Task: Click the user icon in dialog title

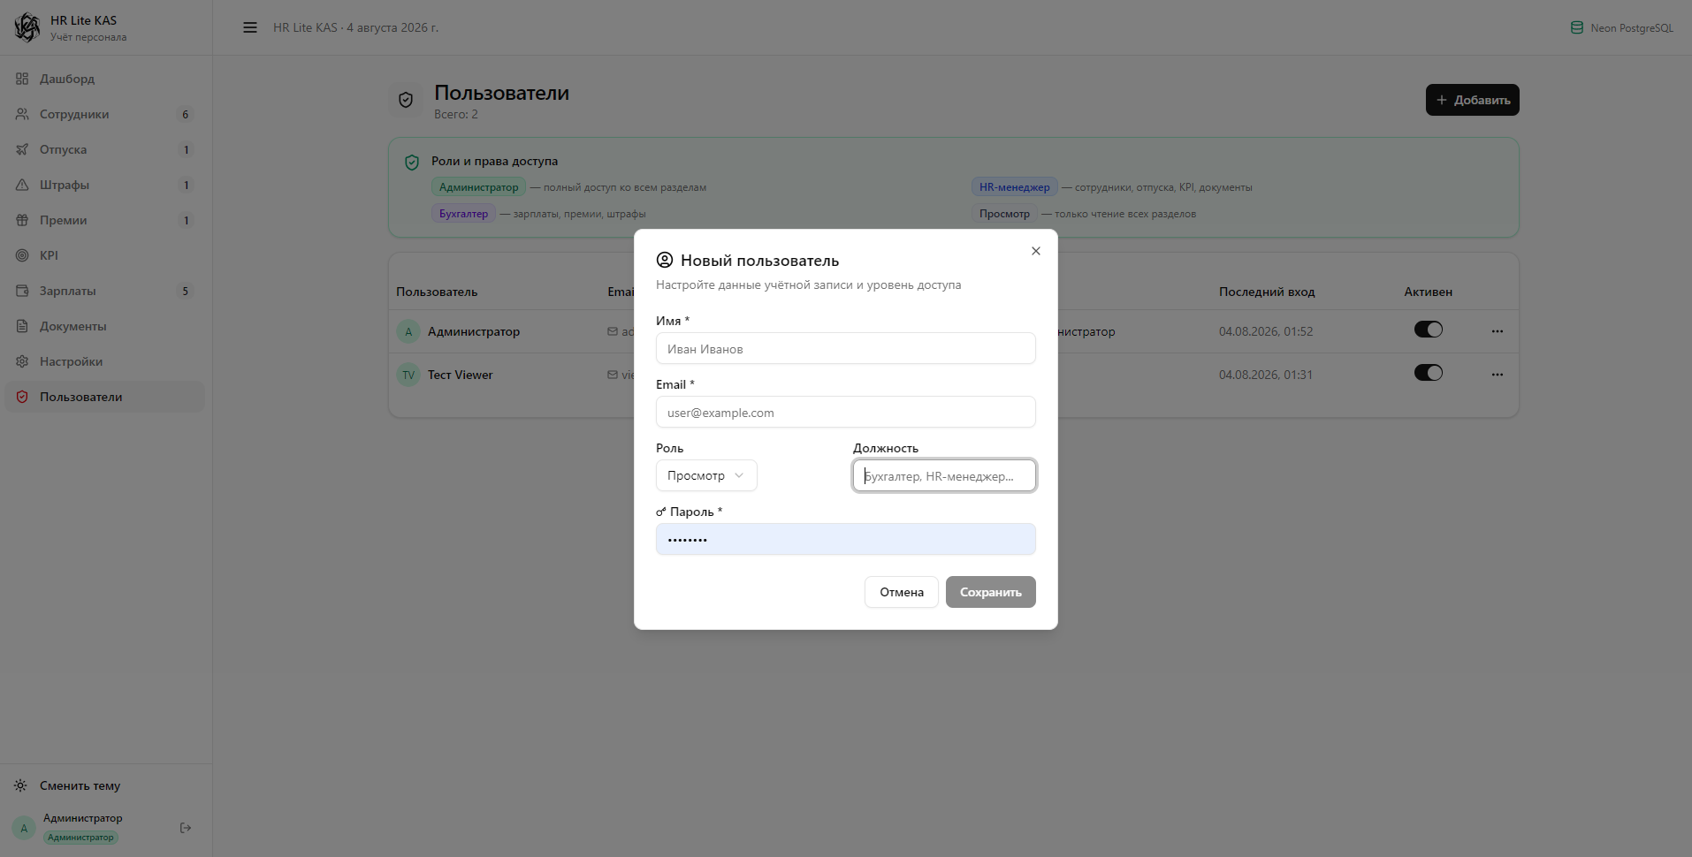Action: (665, 260)
